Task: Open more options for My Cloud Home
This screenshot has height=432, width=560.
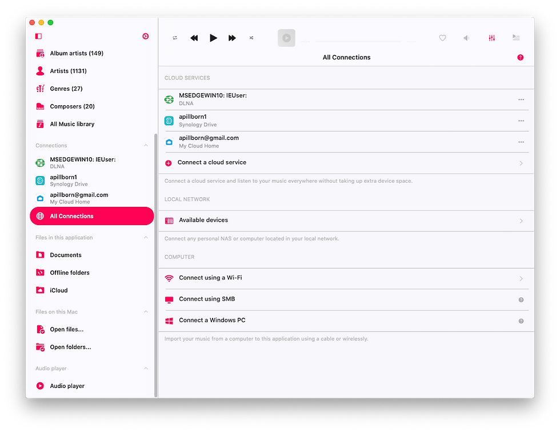Action: [x=521, y=142]
